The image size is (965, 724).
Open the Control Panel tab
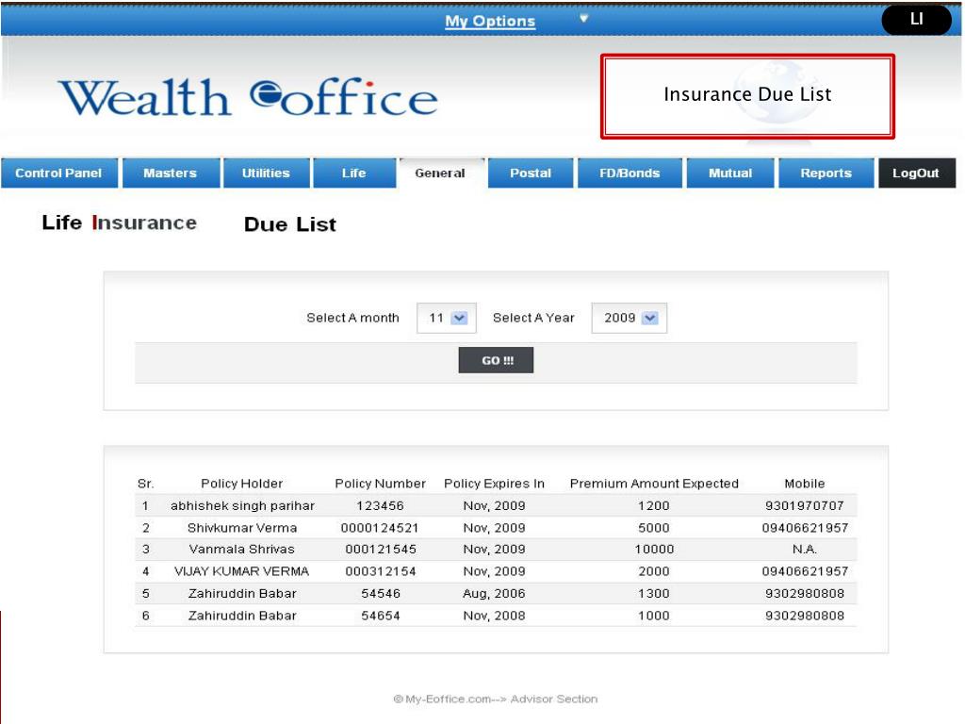58,173
